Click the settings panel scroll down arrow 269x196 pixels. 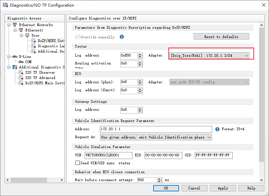point(261,180)
